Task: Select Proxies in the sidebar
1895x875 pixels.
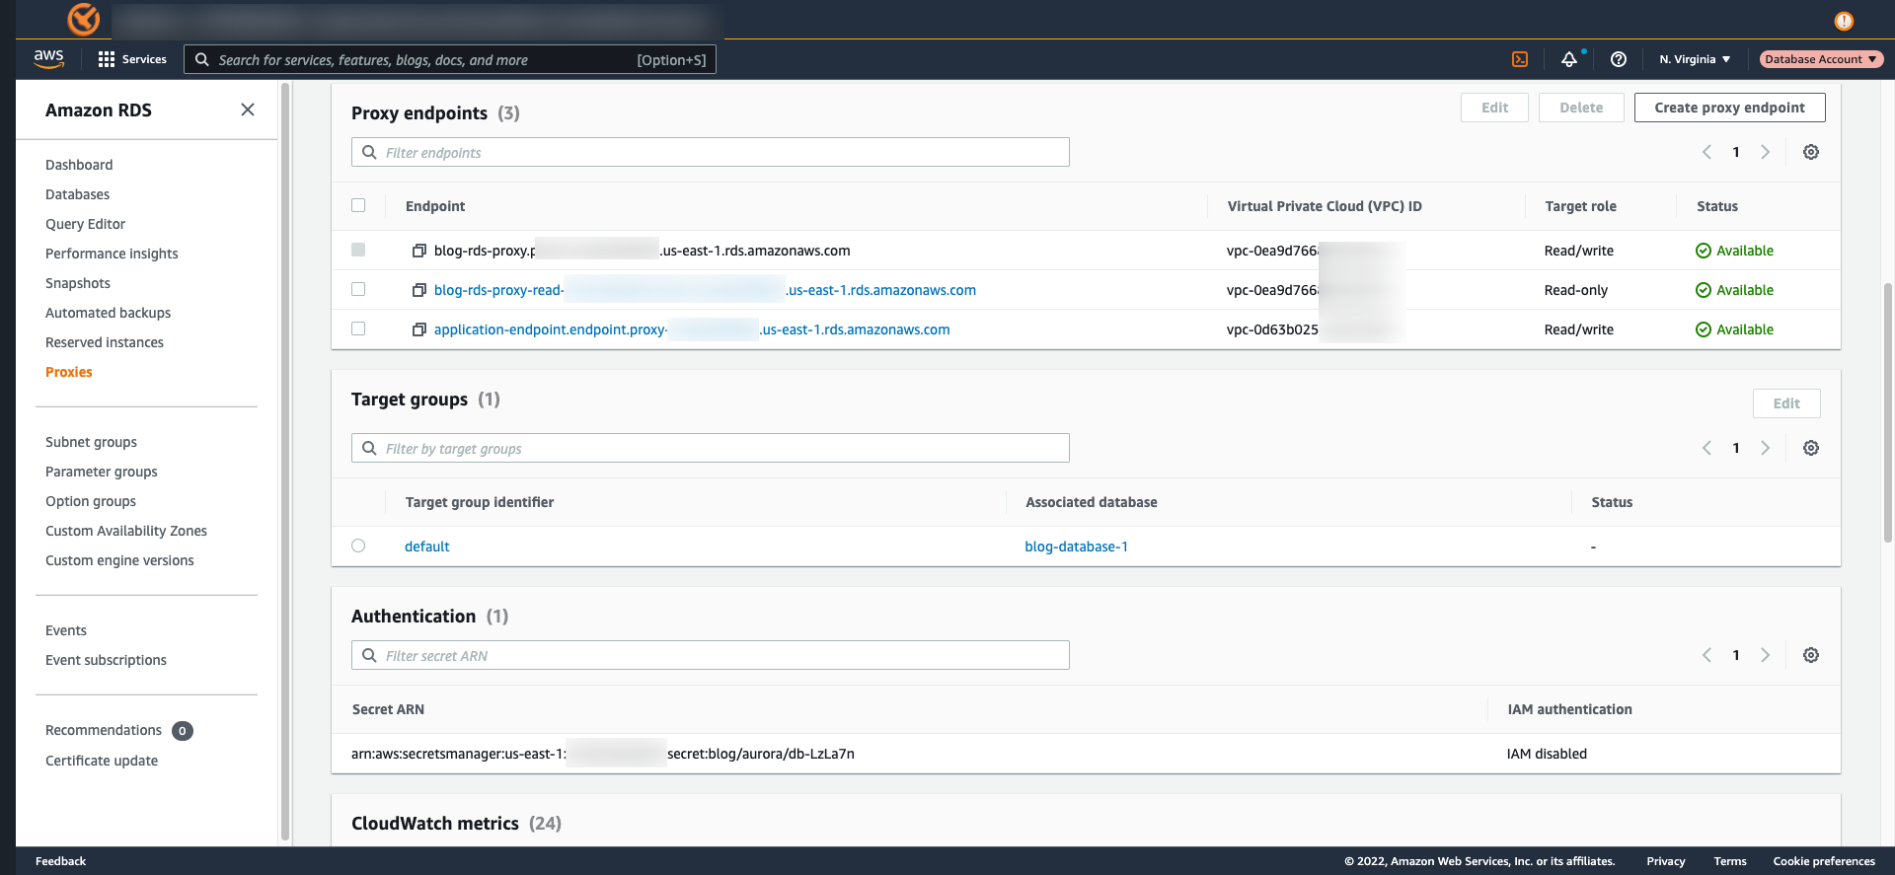Action: (x=69, y=372)
